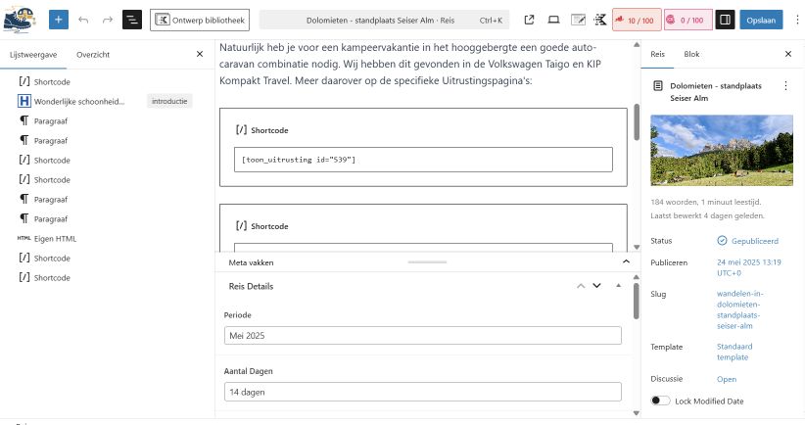The image size is (805, 425).
Task: Click the undo arrow in toolbar
Action: coord(83,20)
